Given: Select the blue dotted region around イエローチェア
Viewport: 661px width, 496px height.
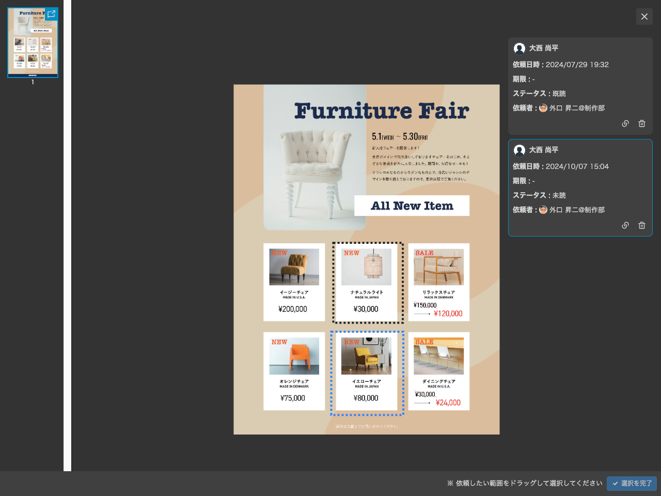Looking at the screenshot, I should [367, 373].
